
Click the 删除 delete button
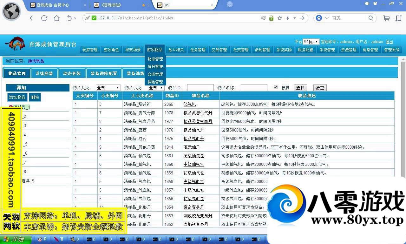[35, 97]
